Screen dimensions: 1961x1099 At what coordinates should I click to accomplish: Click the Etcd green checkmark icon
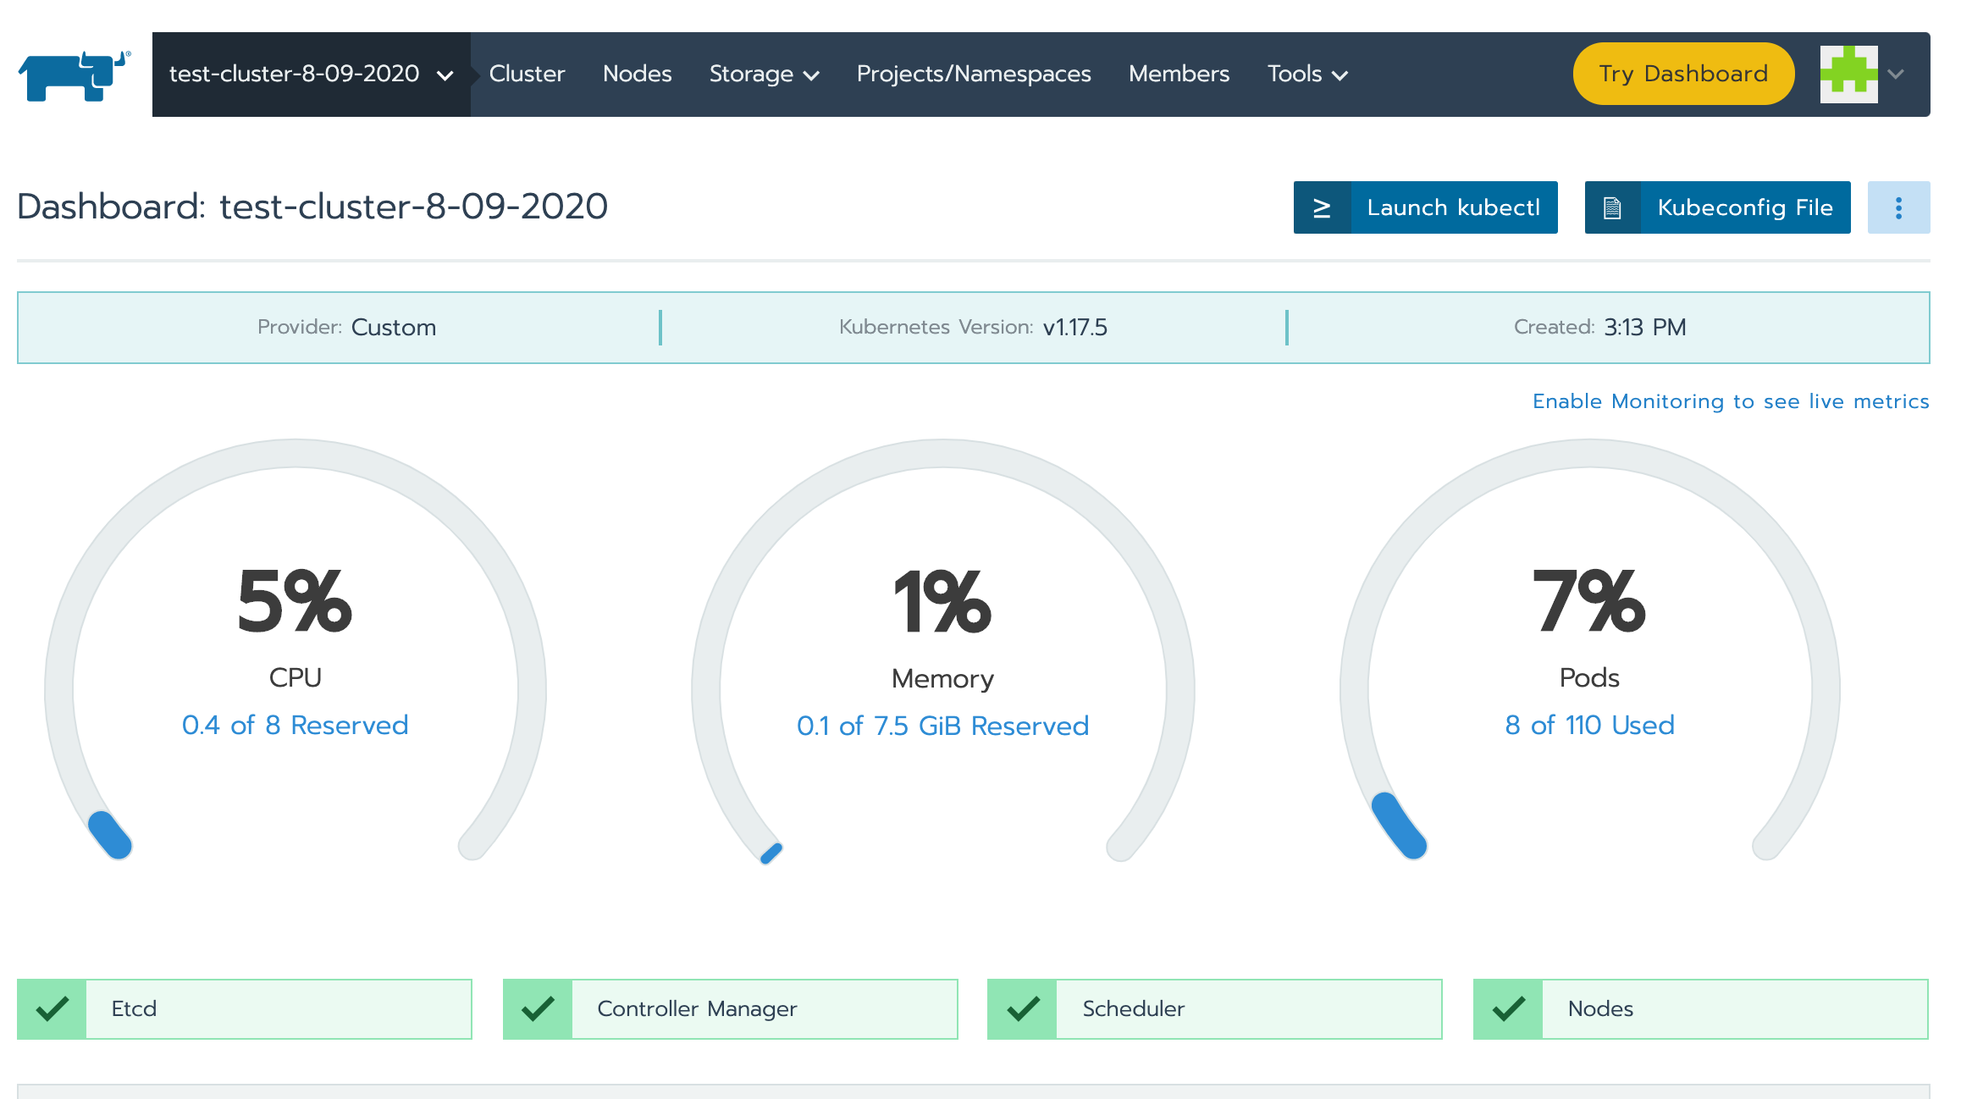(x=52, y=1009)
